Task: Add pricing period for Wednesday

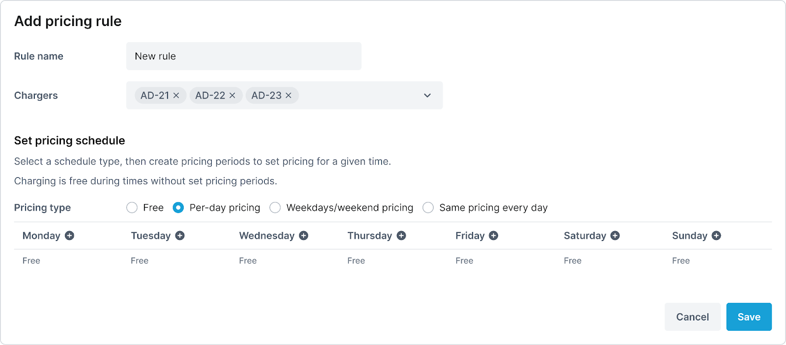Action: pos(304,236)
